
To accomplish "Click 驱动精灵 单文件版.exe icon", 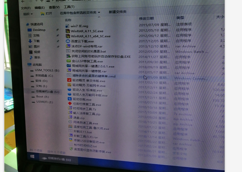I will click(x=69, y=80).
